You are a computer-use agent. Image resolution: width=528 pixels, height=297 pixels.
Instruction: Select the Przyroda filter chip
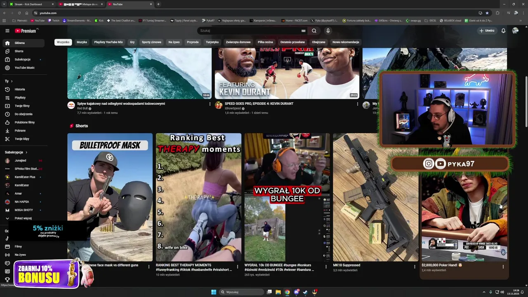[193, 42]
